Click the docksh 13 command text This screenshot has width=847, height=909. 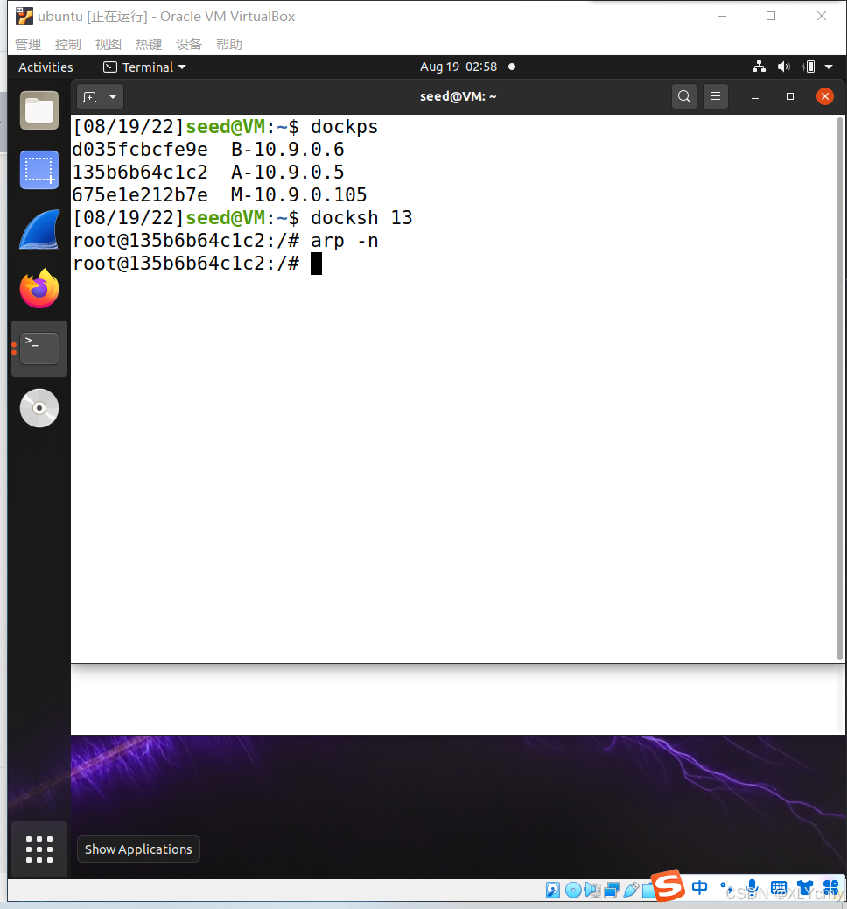[x=361, y=218]
